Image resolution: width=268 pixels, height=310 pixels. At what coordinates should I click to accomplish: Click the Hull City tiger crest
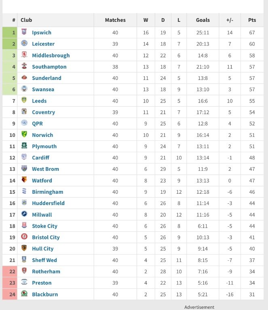tap(24, 248)
